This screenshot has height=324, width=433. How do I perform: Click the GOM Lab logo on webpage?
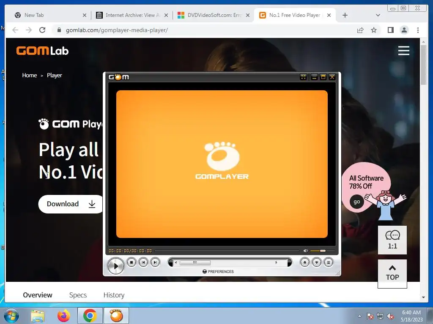[42, 51]
